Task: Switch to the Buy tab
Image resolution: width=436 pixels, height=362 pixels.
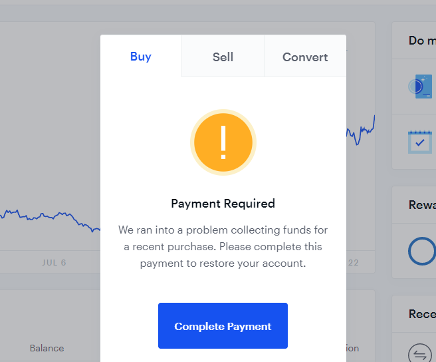Action: [x=141, y=57]
